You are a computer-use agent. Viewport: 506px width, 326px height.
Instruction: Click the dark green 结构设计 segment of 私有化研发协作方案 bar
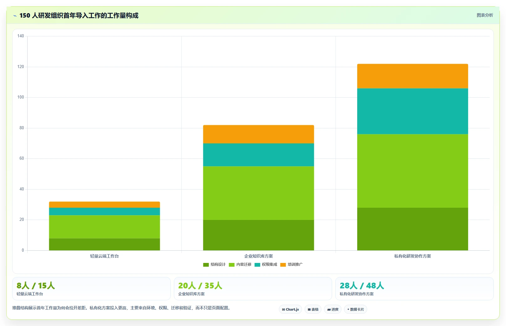pos(413,229)
